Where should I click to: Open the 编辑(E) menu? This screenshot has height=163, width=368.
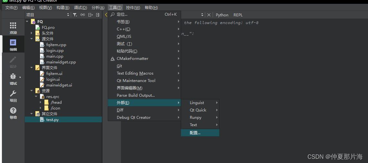click(x=28, y=8)
